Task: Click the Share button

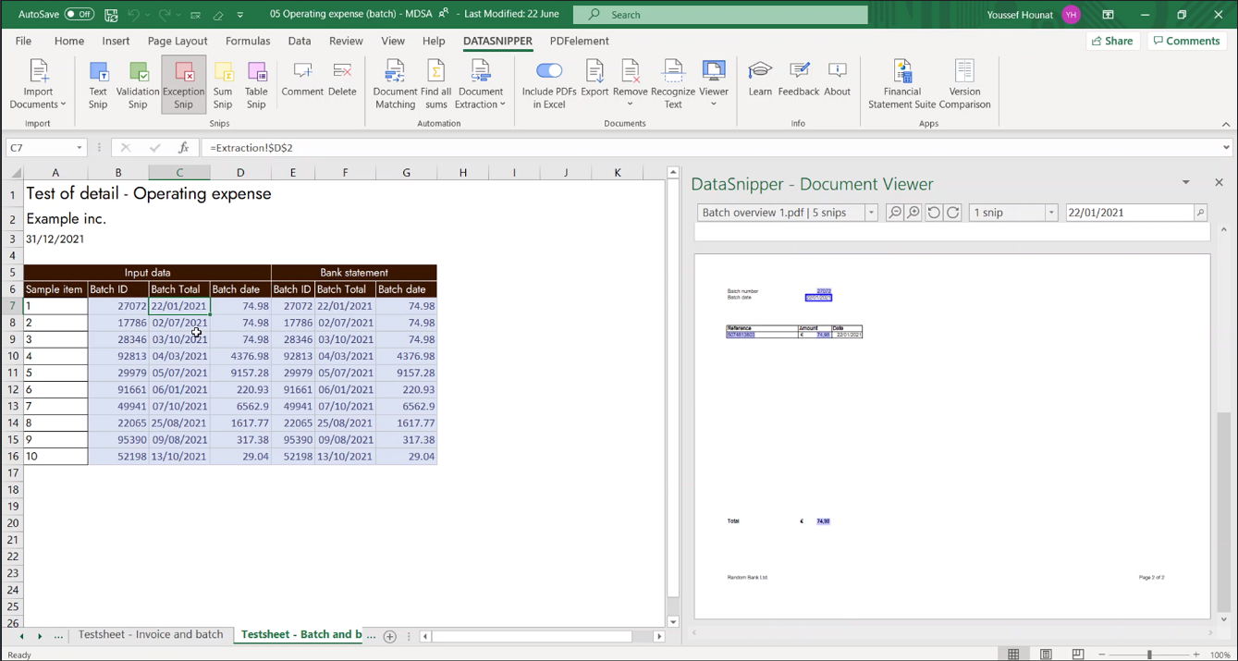Action: (x=1111, y=41)
